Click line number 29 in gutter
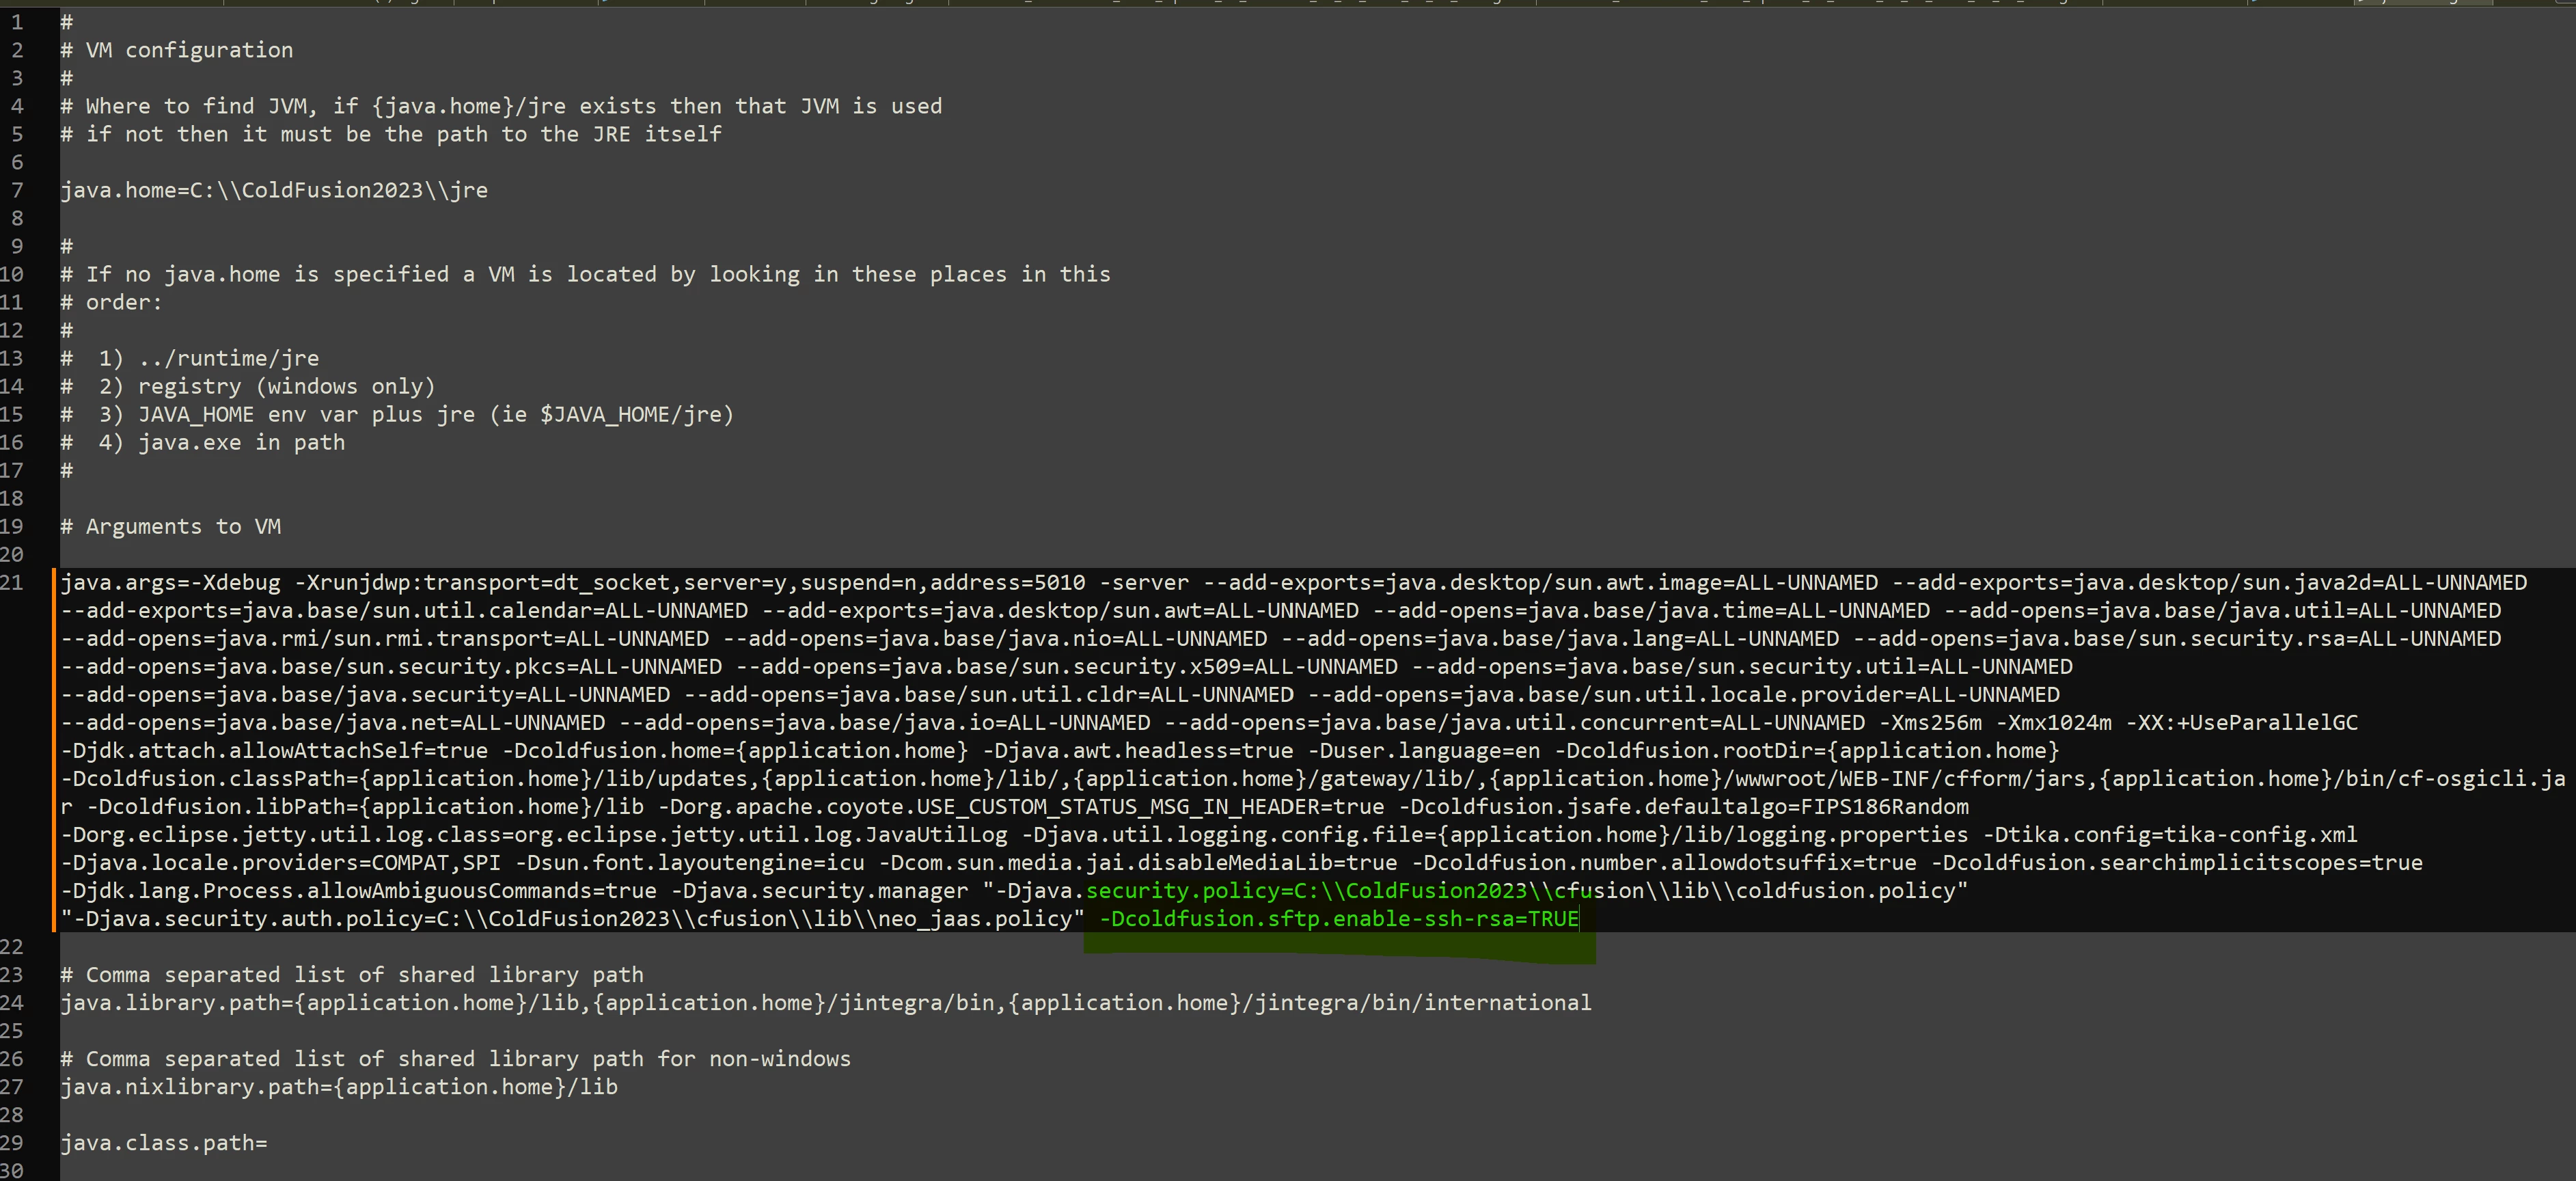Screen dimensions: 2576x1181 pyautogui.click(x=12, y=1143)
